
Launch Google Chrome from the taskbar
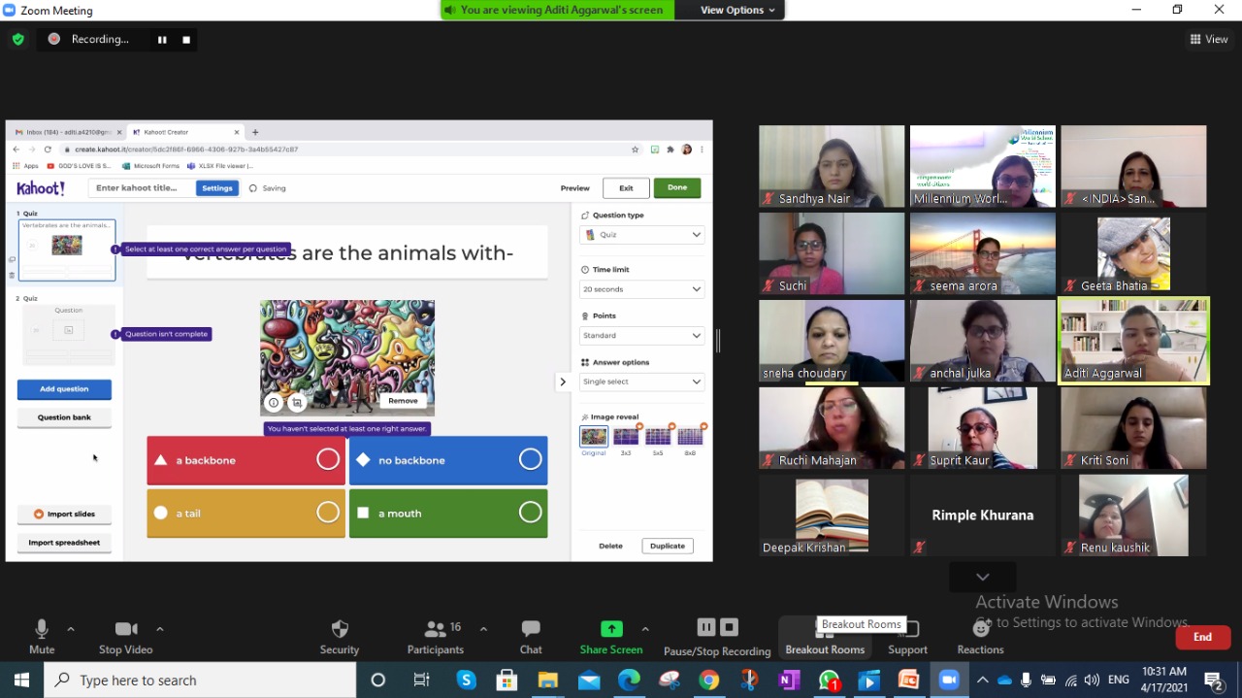(709, 681)
